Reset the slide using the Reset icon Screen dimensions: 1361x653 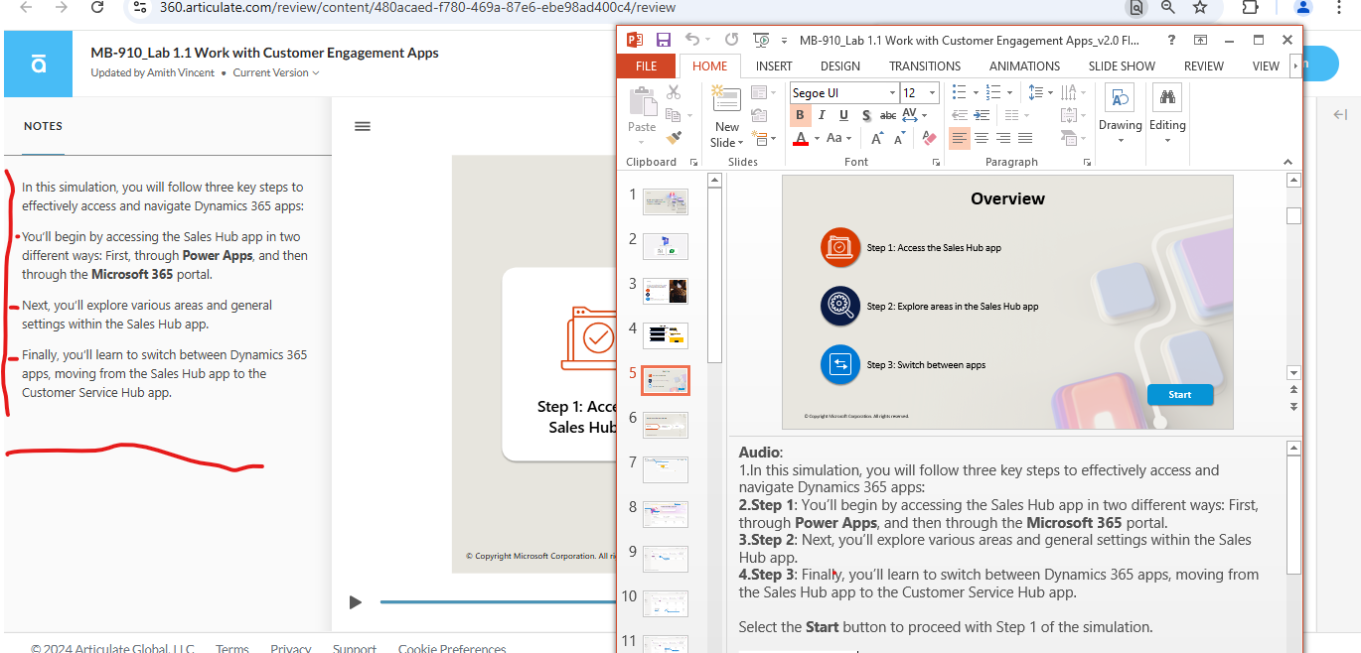[x=758, y=115]
